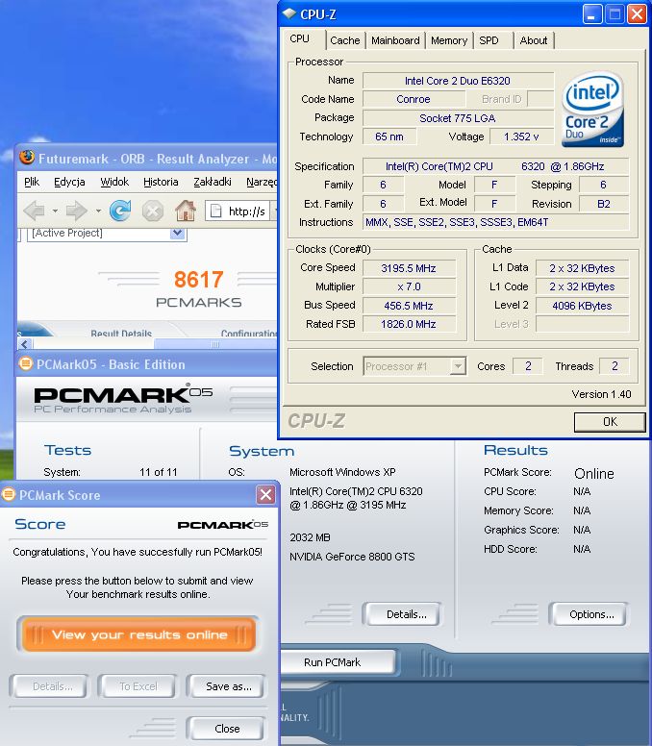Expand the Active Project dropdown
The height and width of the screenshot is (746, 652).
click(178, 233)
